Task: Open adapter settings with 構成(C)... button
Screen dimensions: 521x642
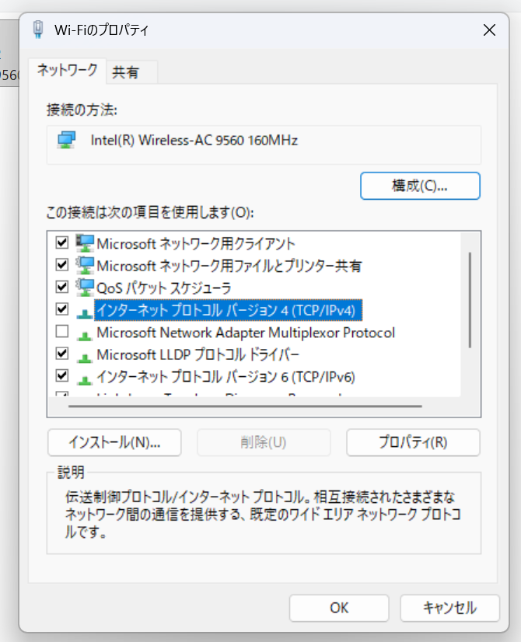Action: tap(420, 186)
